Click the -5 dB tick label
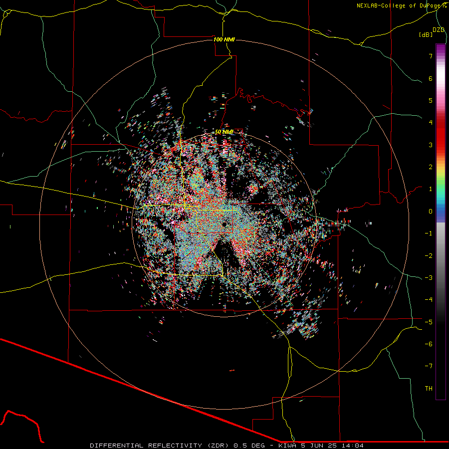The height and width of the screenshot is (449, 449). (x=429, y=322)
